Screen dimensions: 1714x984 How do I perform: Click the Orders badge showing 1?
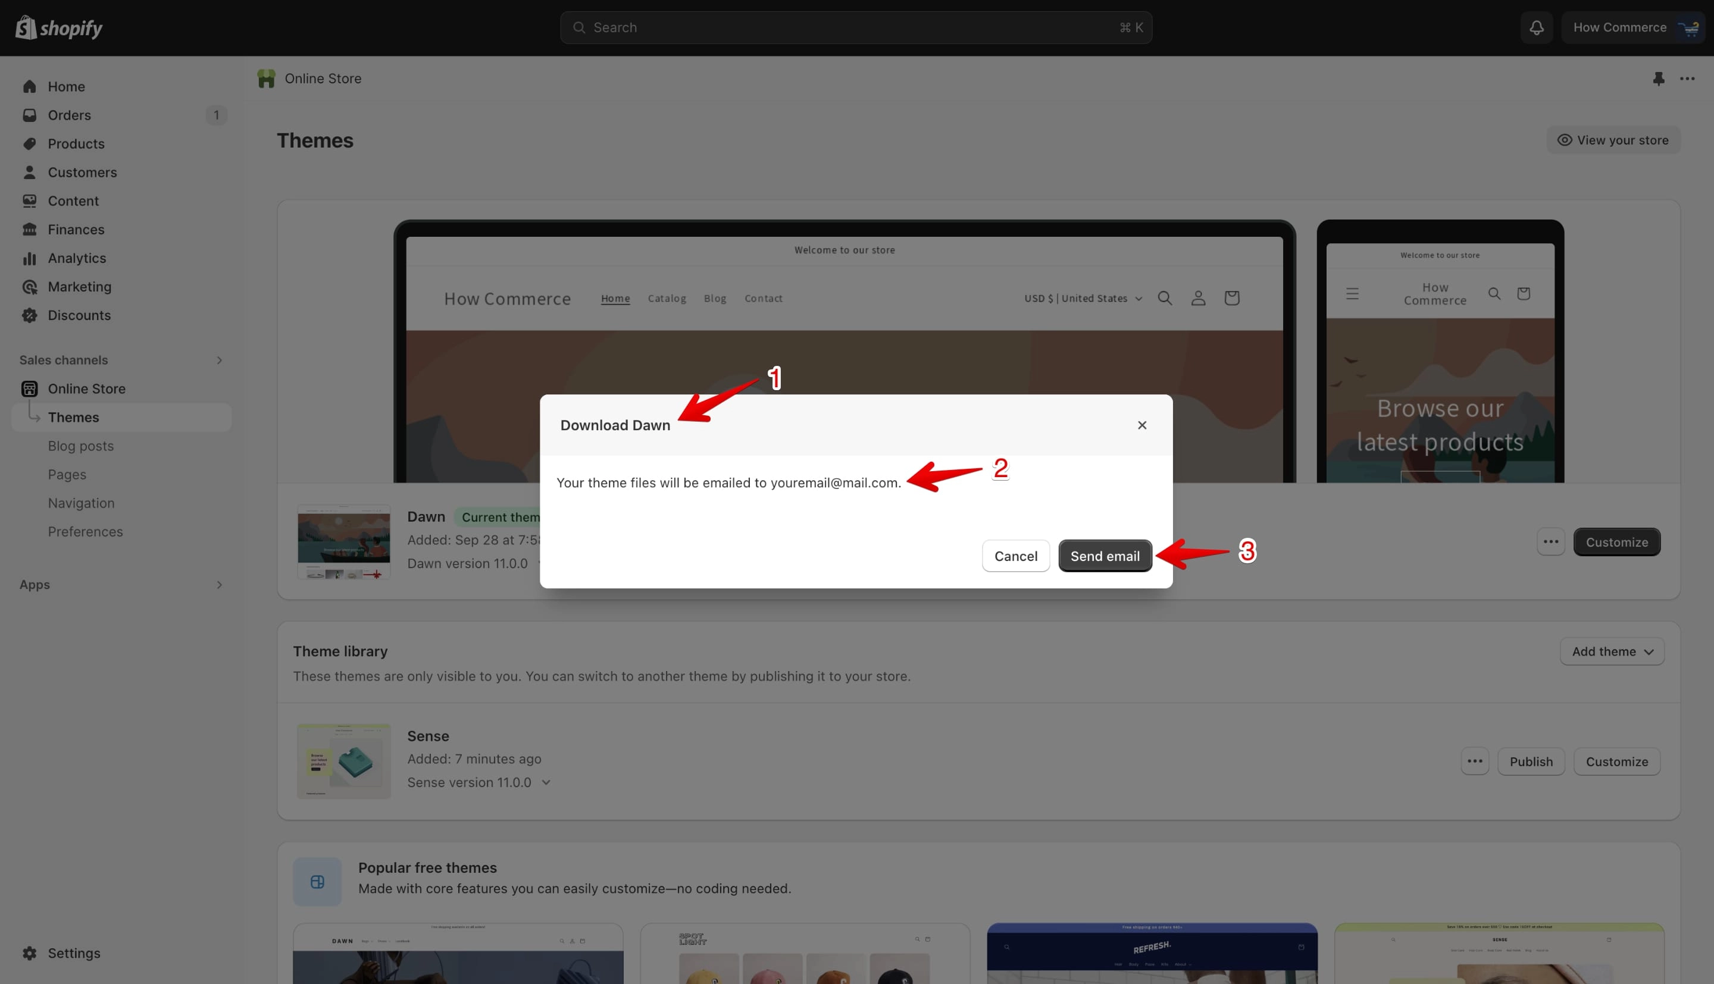(x=215, y=115)
